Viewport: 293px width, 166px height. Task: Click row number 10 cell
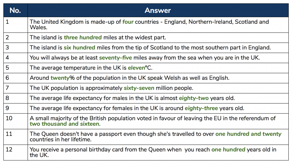click(x=15, y=121)
